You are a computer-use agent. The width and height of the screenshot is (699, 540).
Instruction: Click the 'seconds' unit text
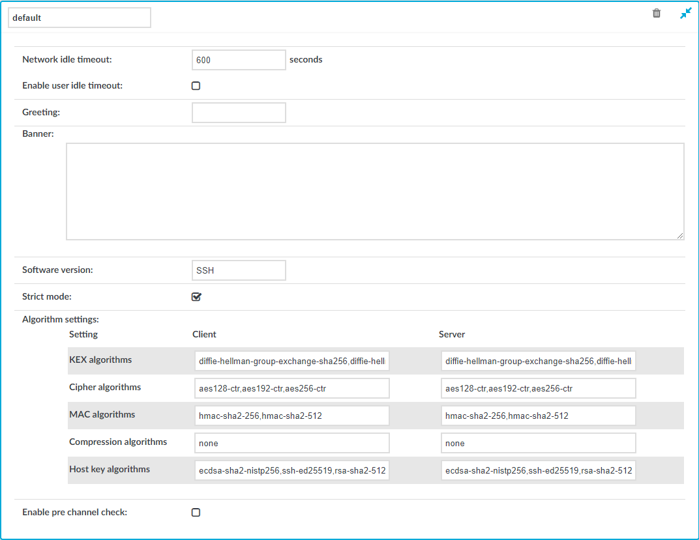[306, 59]
